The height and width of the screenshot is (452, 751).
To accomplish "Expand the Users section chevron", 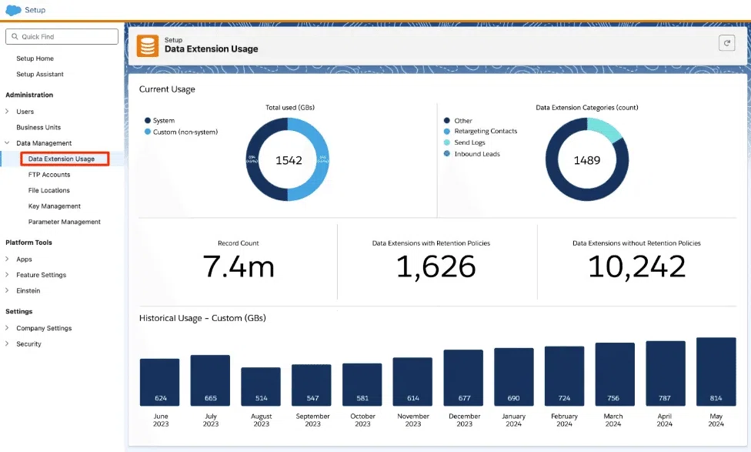I will [x=7, y=111].
